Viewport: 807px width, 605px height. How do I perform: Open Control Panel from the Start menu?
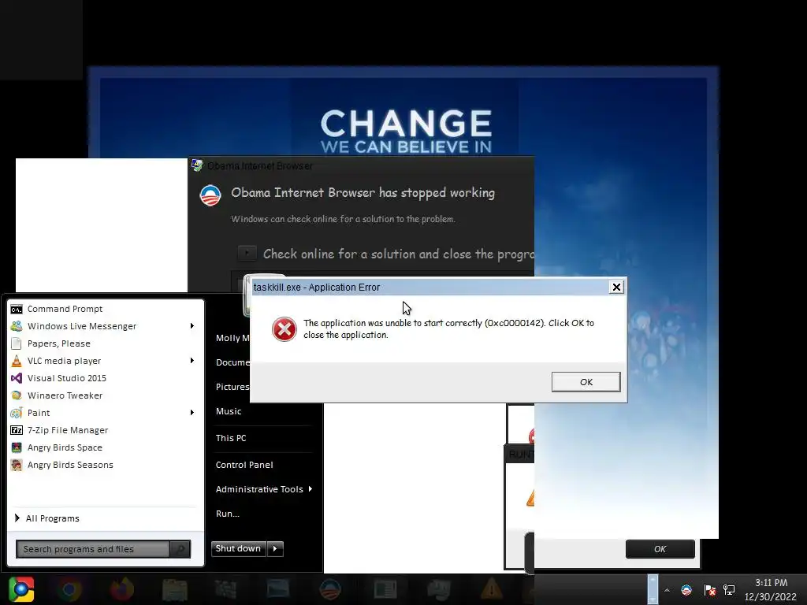pyautogui.click(x=244, y=465)
